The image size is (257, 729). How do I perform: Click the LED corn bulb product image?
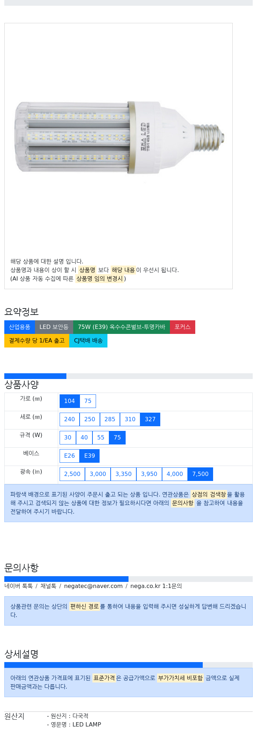click(120, 138)
